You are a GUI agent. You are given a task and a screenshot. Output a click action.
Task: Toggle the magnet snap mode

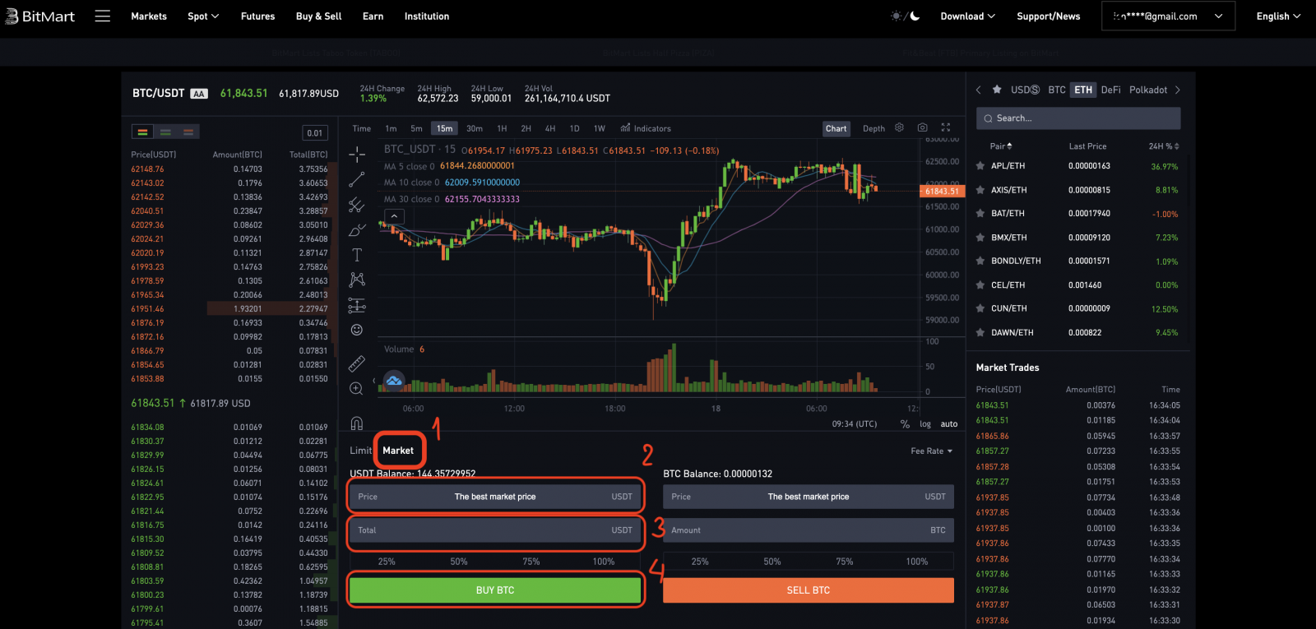coord(357,423)
